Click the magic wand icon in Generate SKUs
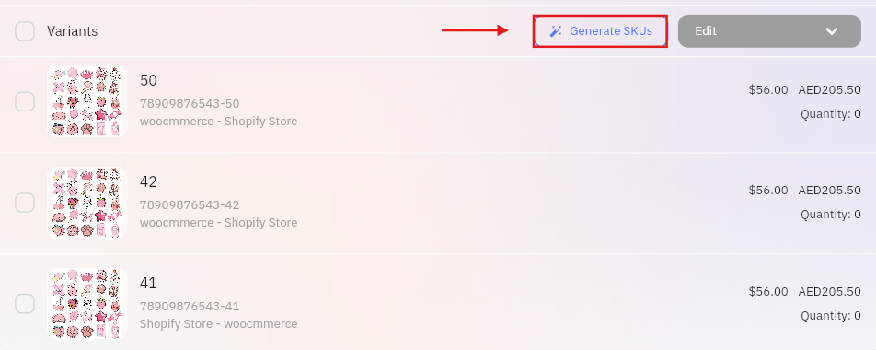This screenshot has width=876, height=350. (556, 31)
